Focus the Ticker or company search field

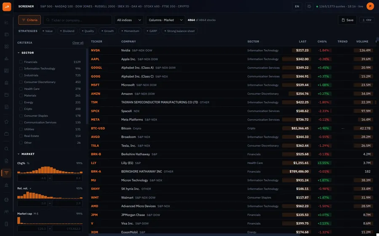tap(77, 20)
